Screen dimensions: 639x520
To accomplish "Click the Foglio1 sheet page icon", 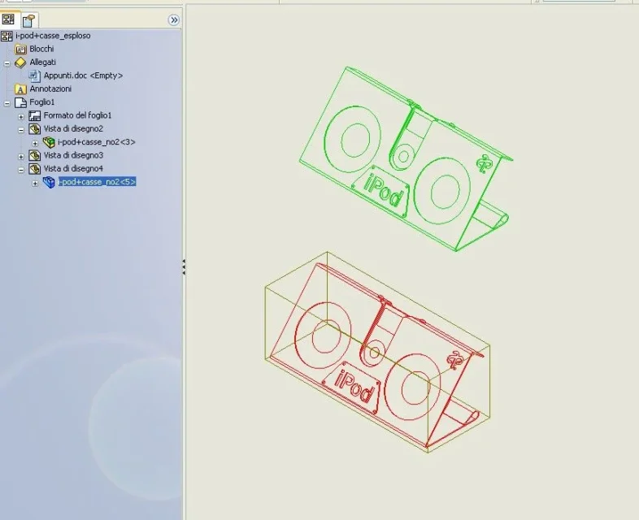I will 20,102.
